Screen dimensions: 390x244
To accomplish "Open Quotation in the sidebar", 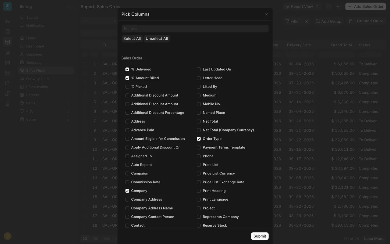I will [34, 62].
